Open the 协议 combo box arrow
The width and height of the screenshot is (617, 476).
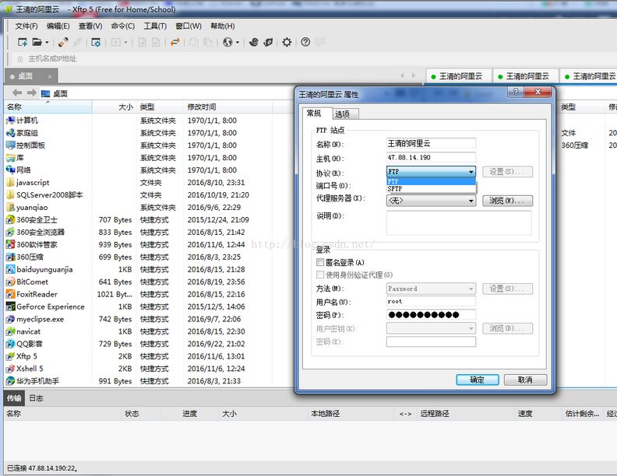point(471,172)
